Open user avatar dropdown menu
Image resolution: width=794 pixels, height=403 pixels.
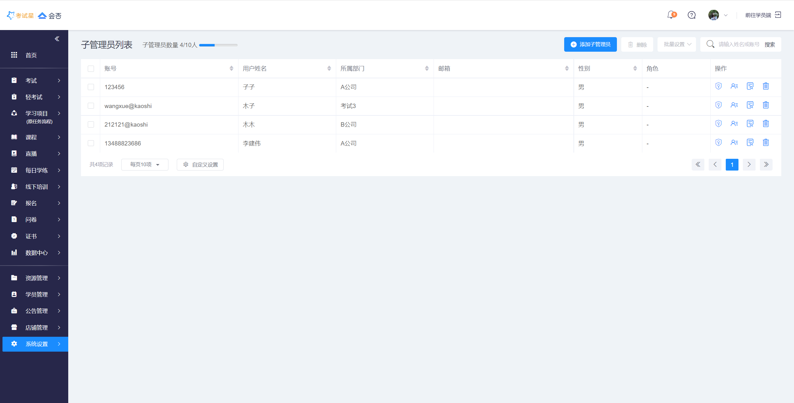click(x=718, y=15)
